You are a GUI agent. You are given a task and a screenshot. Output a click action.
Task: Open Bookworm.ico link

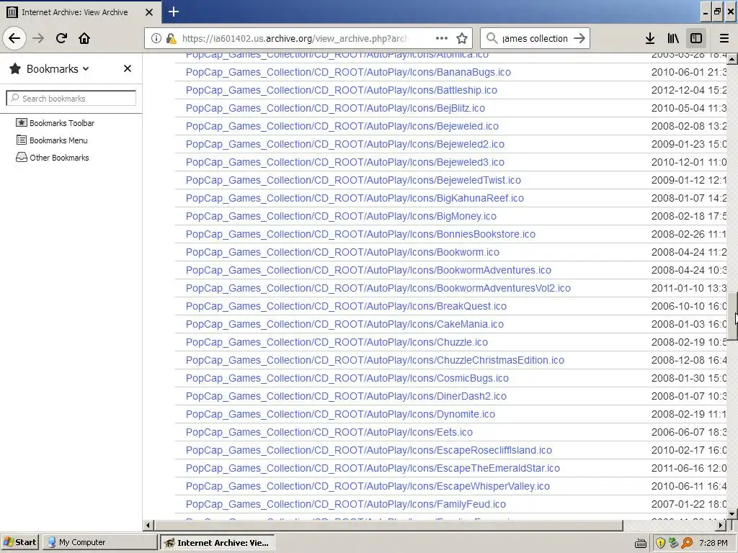click(x=342, y=252)
